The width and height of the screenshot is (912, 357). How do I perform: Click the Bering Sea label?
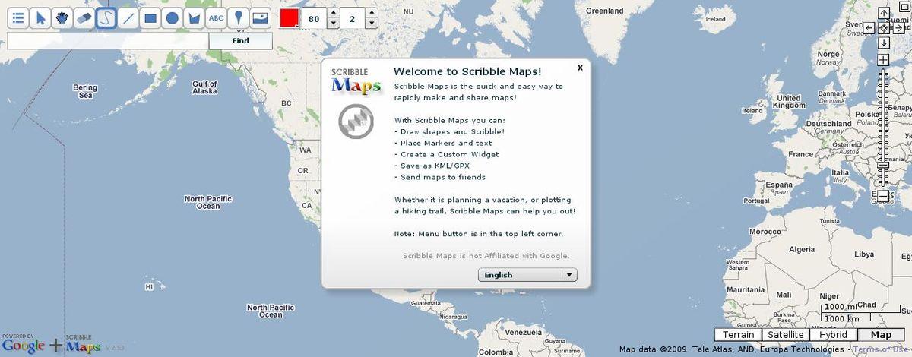pyautogui.click(x=85, y=92)
